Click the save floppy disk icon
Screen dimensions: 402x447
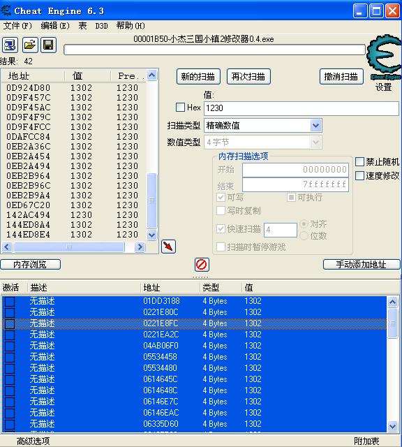tap(48, 45)
